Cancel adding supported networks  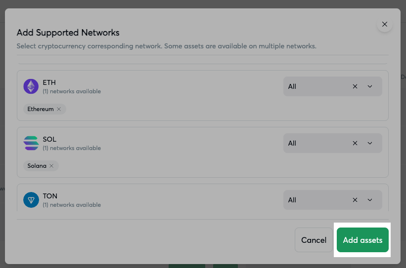314,240
